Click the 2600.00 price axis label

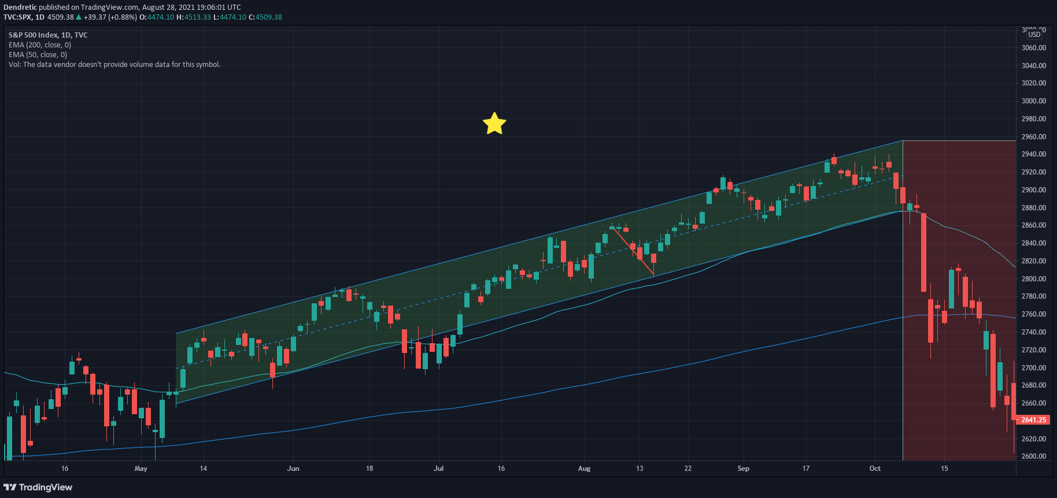[1033, 456]
